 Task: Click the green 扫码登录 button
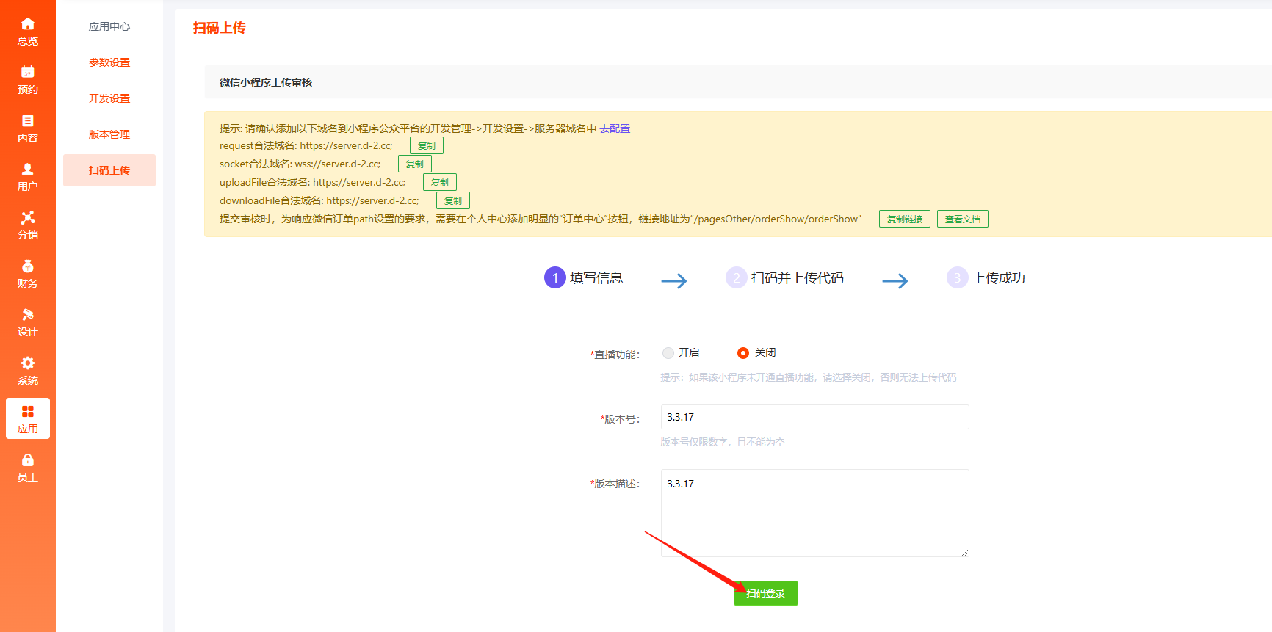pos(765,593)
